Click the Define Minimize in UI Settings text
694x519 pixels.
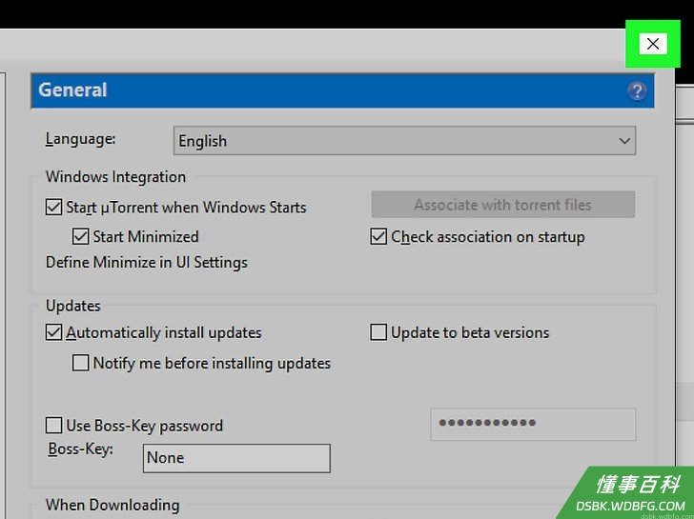(x=147, y=262)
